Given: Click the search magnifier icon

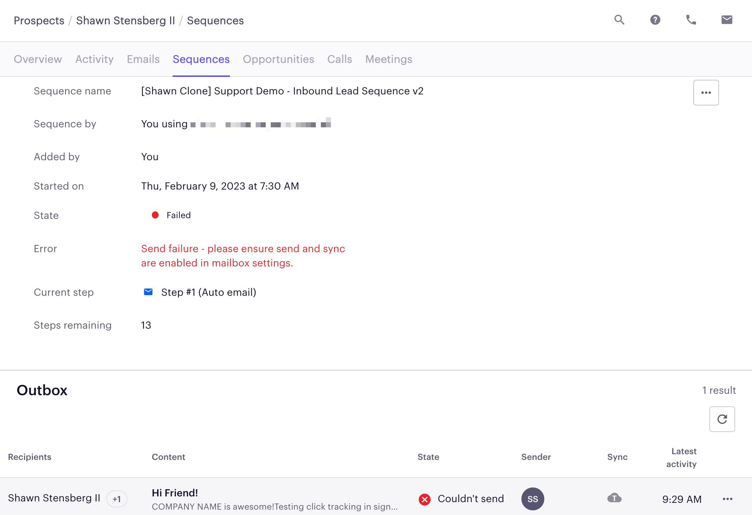Looking at the screenshot, I should tap(619, 20).
